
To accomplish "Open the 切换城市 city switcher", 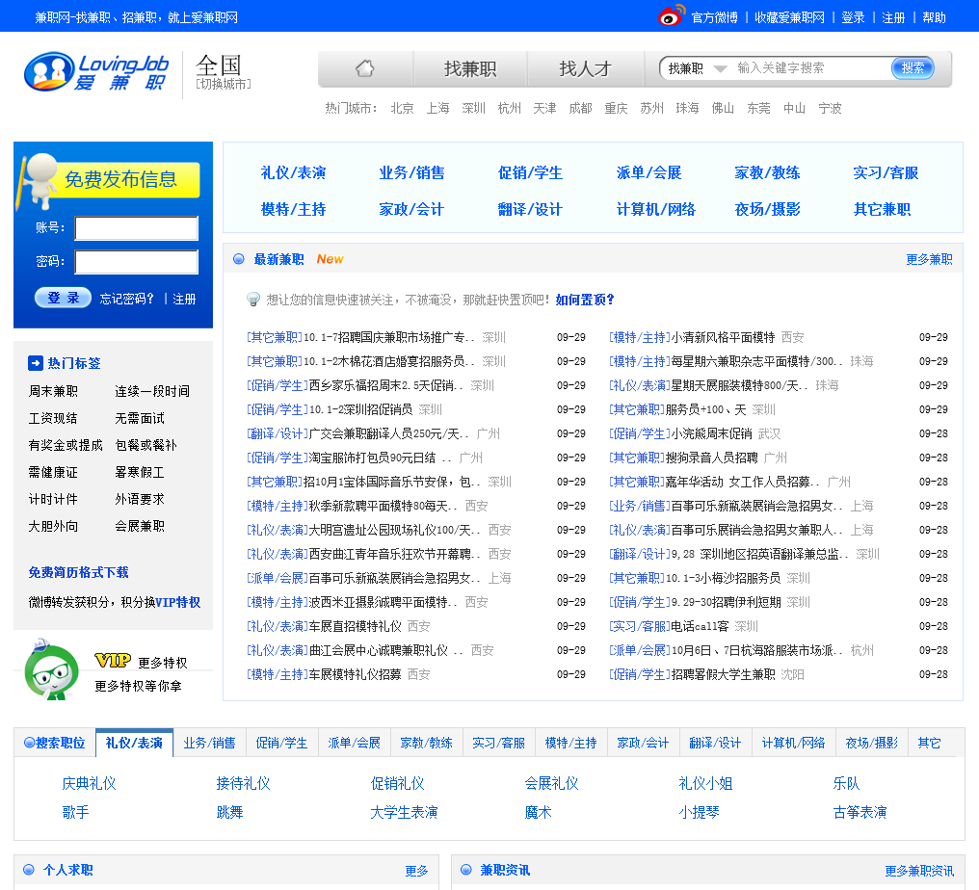I will (x=224, y=84).
